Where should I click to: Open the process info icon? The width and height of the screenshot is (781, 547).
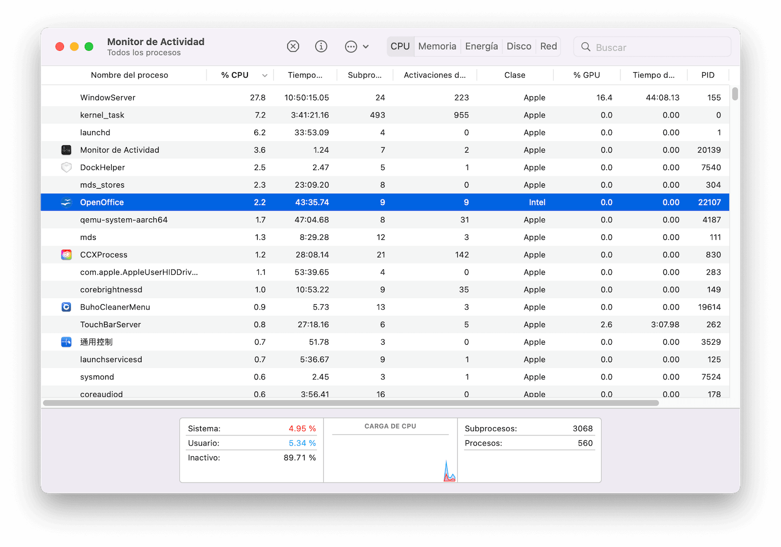(321, 46)
